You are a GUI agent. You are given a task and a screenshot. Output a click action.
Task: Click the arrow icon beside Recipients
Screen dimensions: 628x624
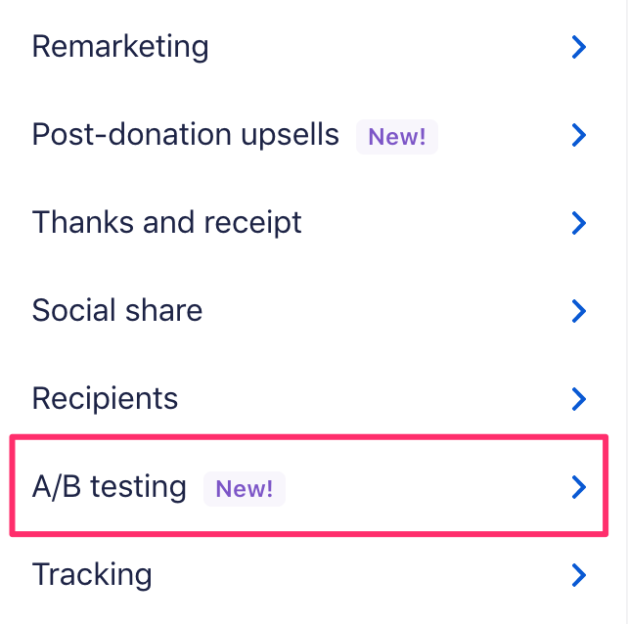(579, 399)
